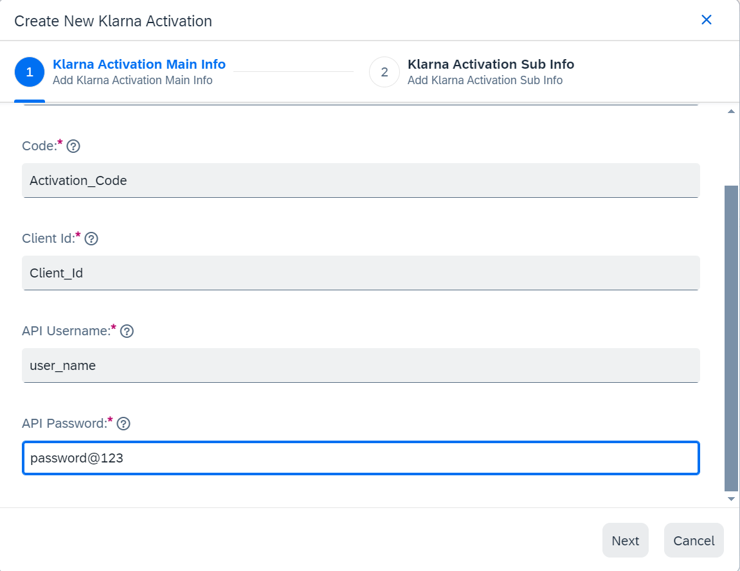Open help icon beside API Username label
This screenshot has width=740, height=571.
click(127, 331)
